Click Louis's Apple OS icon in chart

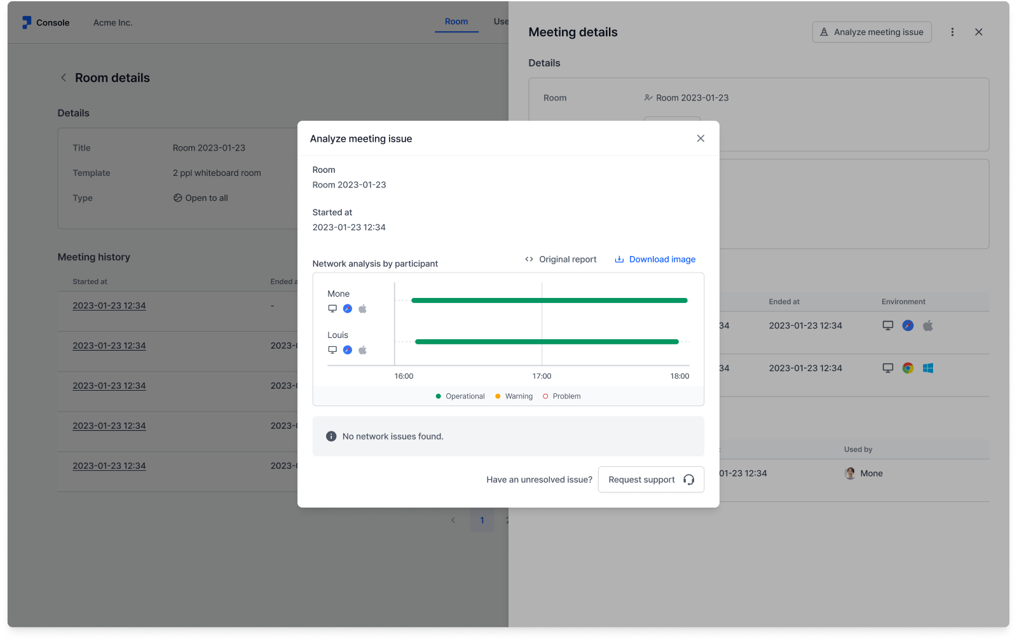point(363,350)
